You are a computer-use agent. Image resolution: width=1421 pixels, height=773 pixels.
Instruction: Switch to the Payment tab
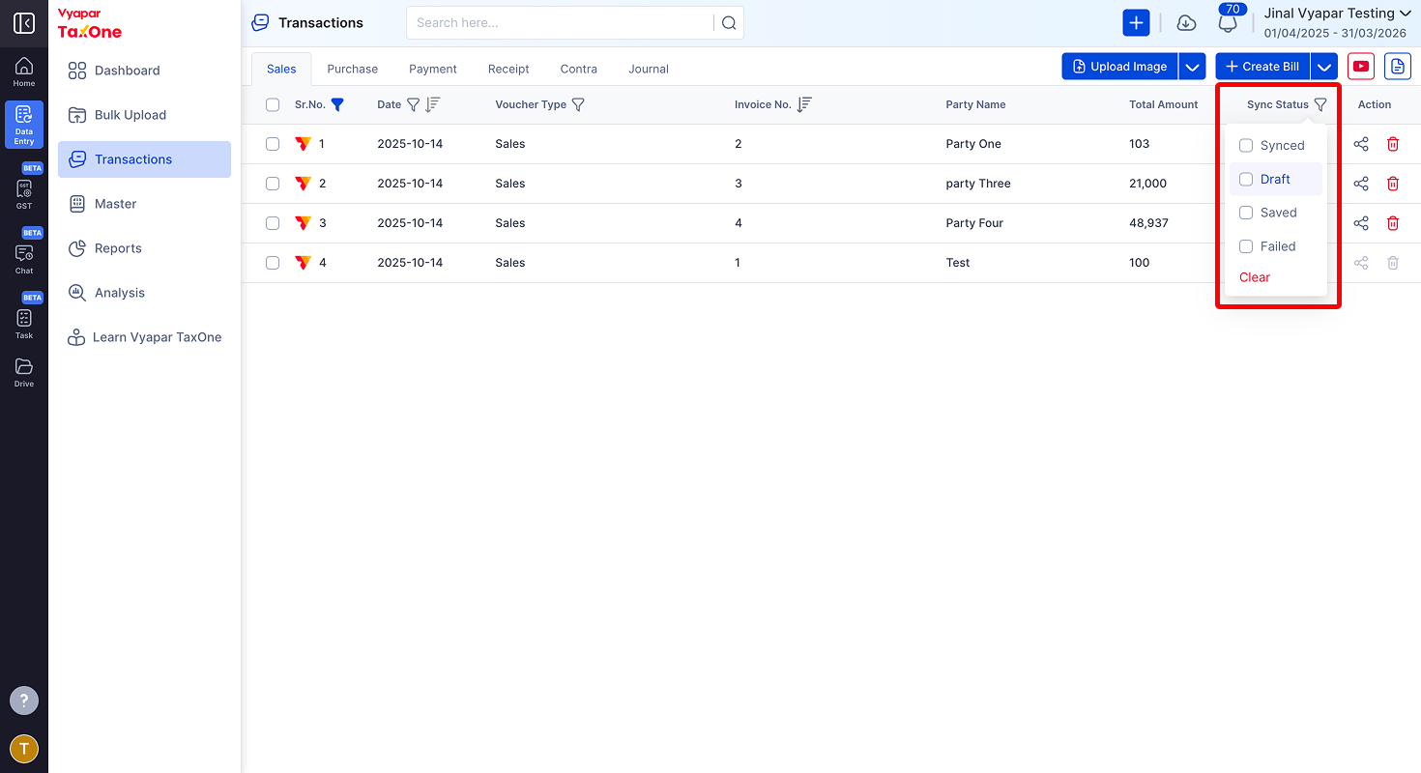(x=433, y=69)
